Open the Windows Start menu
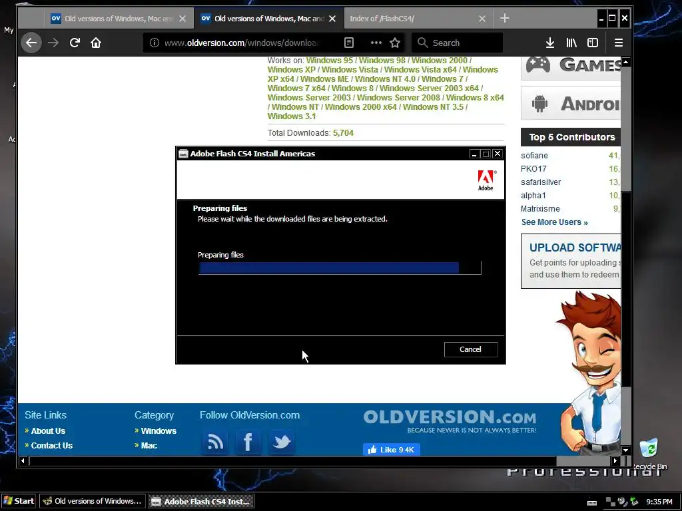 tap(18, 501)
